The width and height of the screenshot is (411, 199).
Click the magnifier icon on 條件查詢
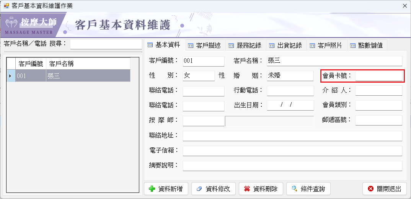pos(294,189)
